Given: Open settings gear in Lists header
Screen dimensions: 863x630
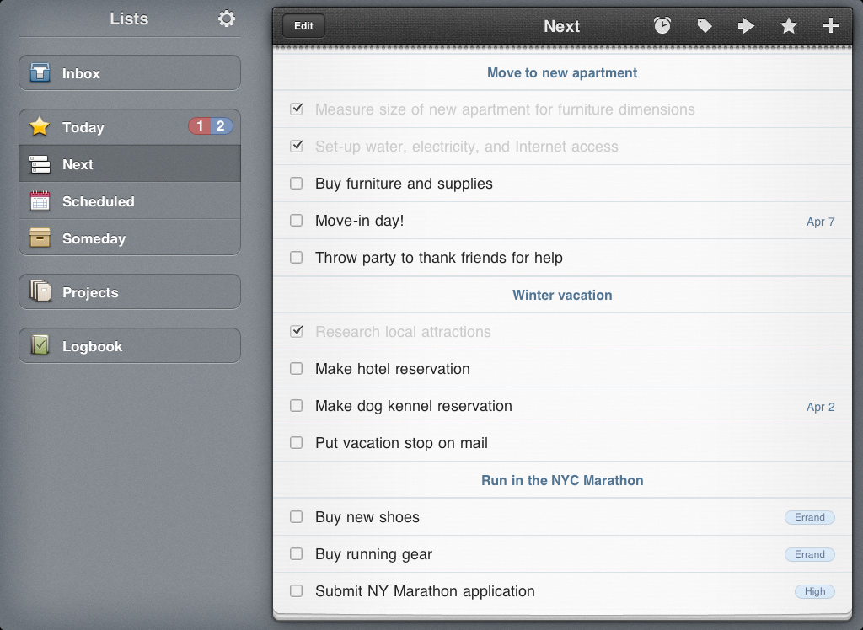Looking at the screenshot, I should point(226,19).
